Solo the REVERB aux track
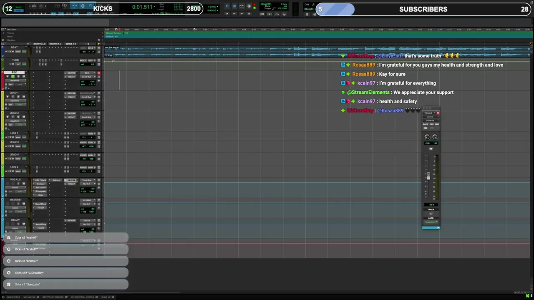Image resolution: width=534 pixels, height=300 pixels. (18, 204)
